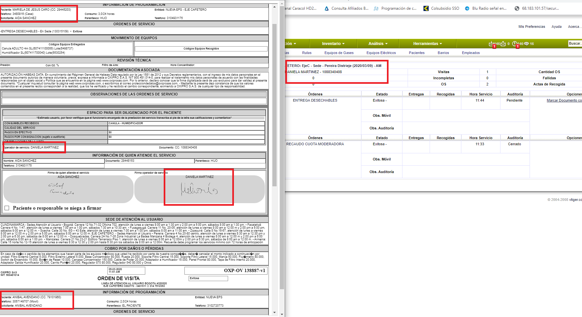Click the 11:33 service time cell
Image resolution: width=582 pixels, height=317 pixels.
[480, 144]
